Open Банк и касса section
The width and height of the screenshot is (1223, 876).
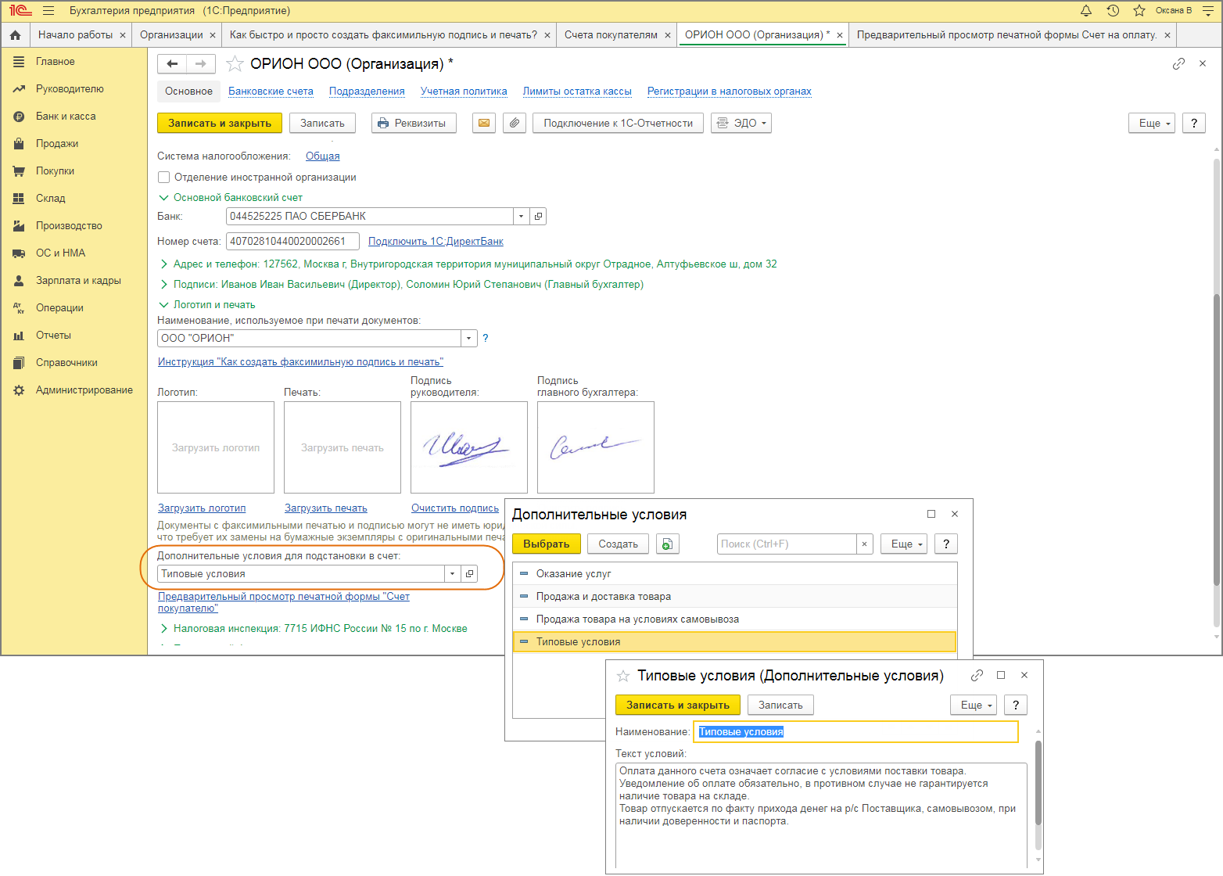coord(66,117)
